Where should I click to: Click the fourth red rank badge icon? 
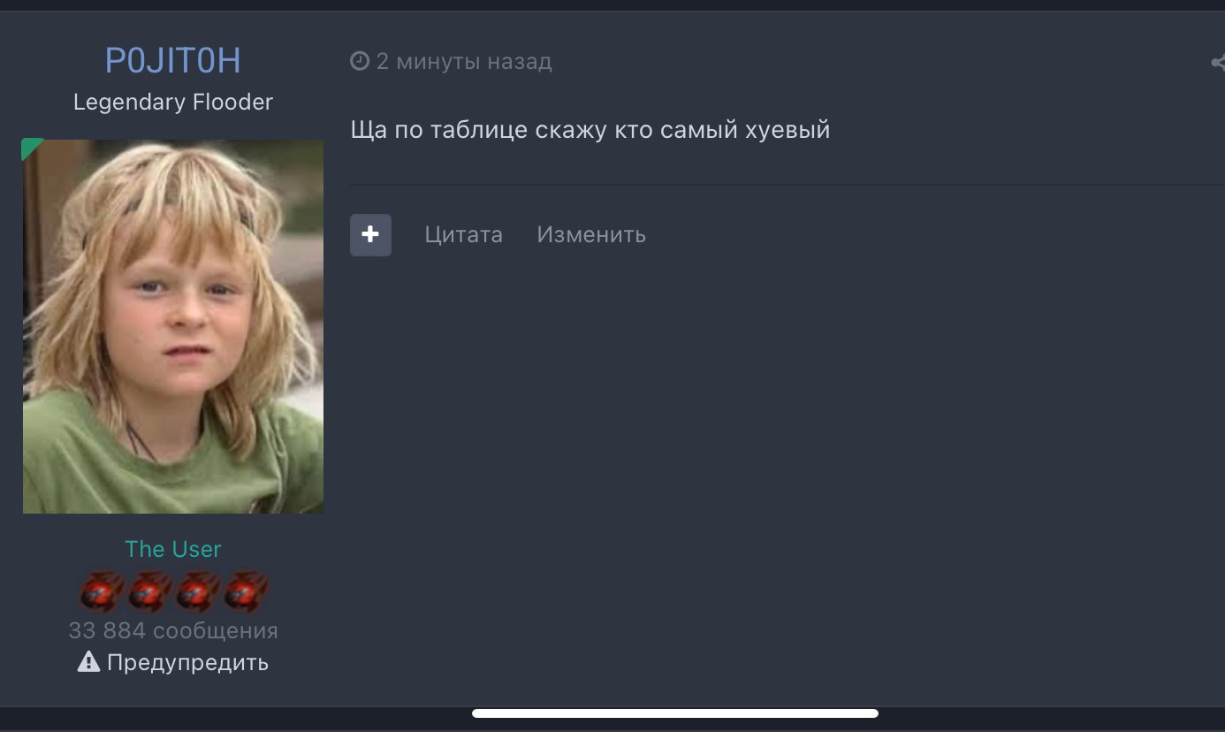[x=245, y=592]
